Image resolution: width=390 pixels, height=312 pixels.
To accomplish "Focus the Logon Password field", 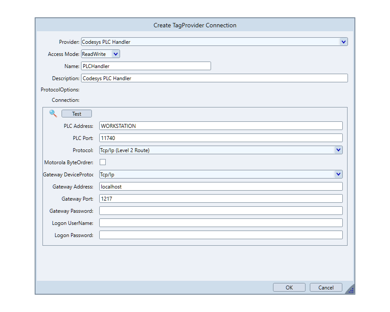I will [x=221, y=235].
